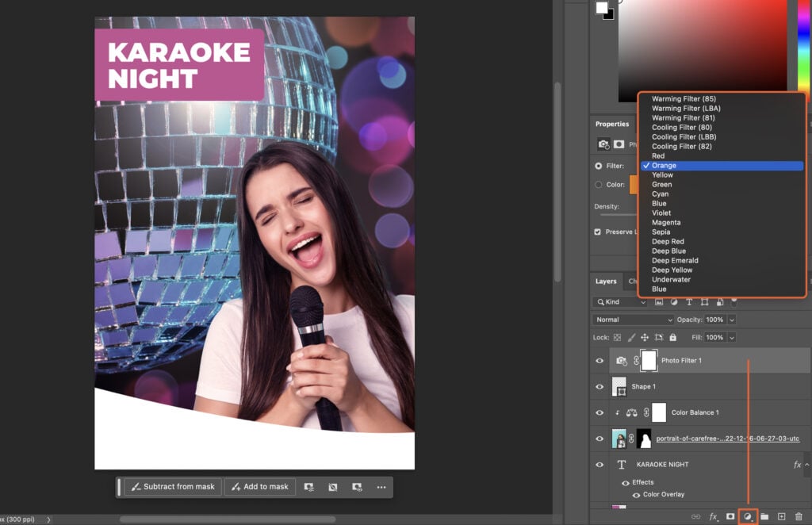
Task: Open the Opacity percentage dropdown
Action: (x=730, y=319)
